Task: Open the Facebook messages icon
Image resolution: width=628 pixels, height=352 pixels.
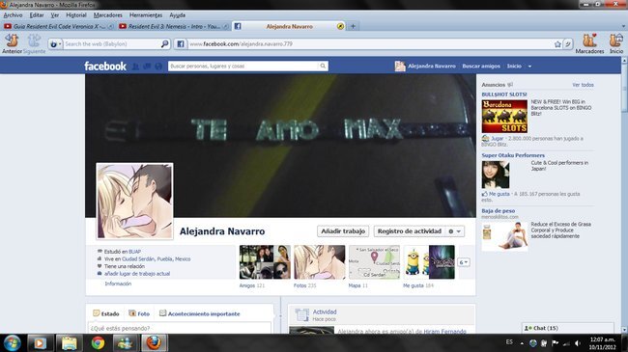Action: coord(147,67)
